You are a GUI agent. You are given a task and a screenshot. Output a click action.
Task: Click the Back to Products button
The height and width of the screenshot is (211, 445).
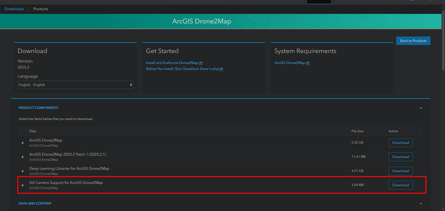click(x=413, y=41)
